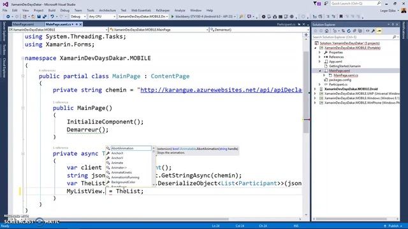Open the Server Explorer side tab
The width and height of the screenshot is (408, 229).
(x=4, y=31)
